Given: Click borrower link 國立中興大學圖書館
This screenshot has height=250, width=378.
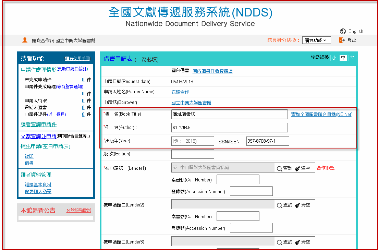Looking at the screenshot, I should tap(191, 103).
